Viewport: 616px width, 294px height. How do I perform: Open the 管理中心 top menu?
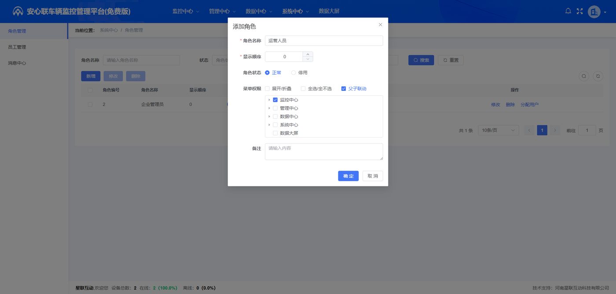click(x=222, y=11)
